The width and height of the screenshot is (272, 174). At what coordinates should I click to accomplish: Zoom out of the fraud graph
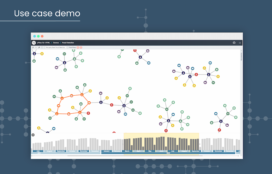tap(39, 47)
